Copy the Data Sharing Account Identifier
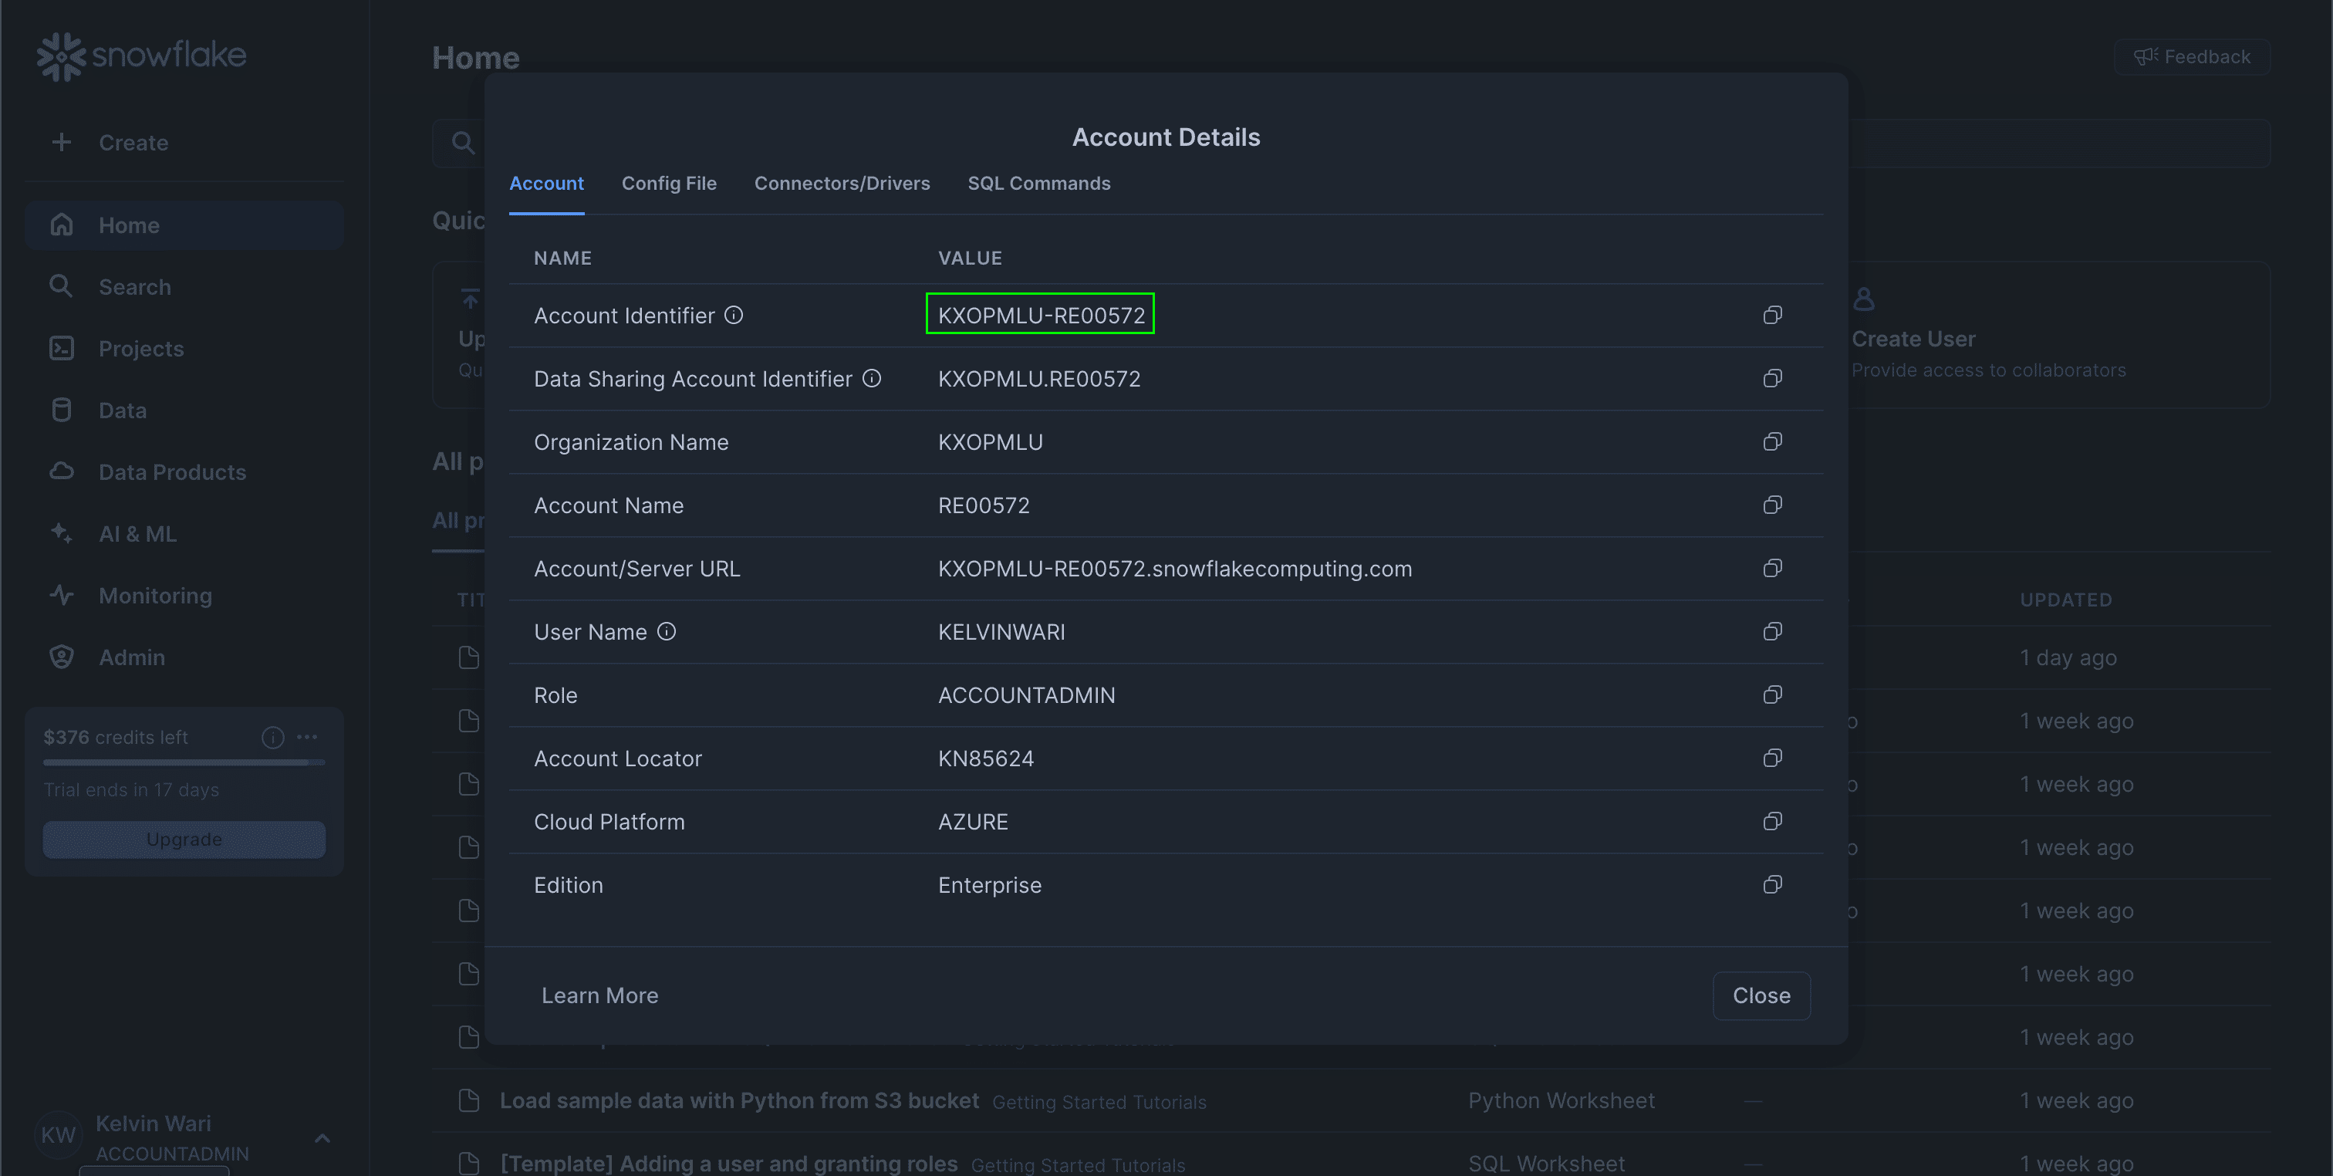 [1771, 378]
